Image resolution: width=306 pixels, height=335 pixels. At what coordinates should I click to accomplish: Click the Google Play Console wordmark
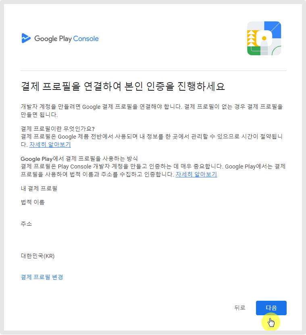click(67, 39)
